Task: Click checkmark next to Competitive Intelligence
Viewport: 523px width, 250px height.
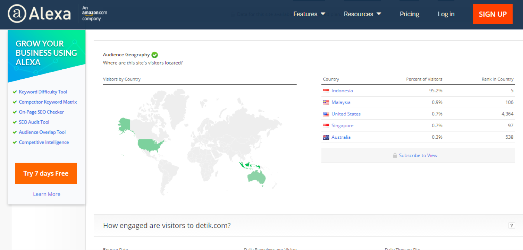Action: (x=15, y=142)
